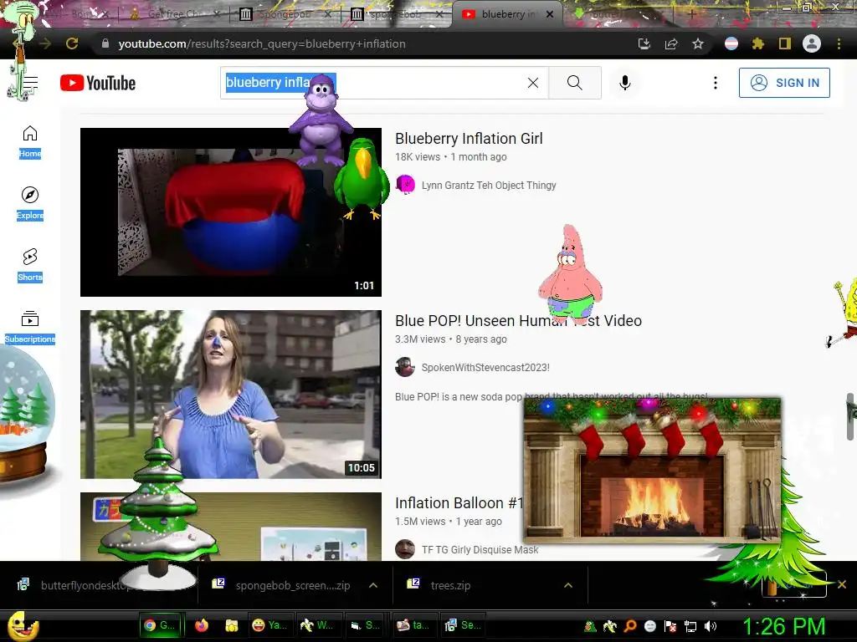Viewport: 857px width, 642px height.
Task: Bookmark this page with the star
Action: click(x=698, y=43)
